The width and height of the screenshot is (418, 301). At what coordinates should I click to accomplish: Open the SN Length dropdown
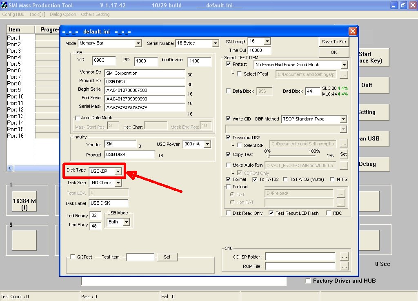coord(267,41)
